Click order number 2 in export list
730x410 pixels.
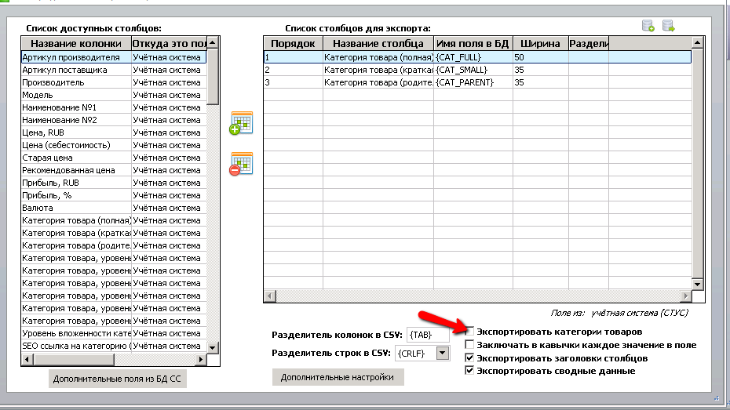coord(293,70)
